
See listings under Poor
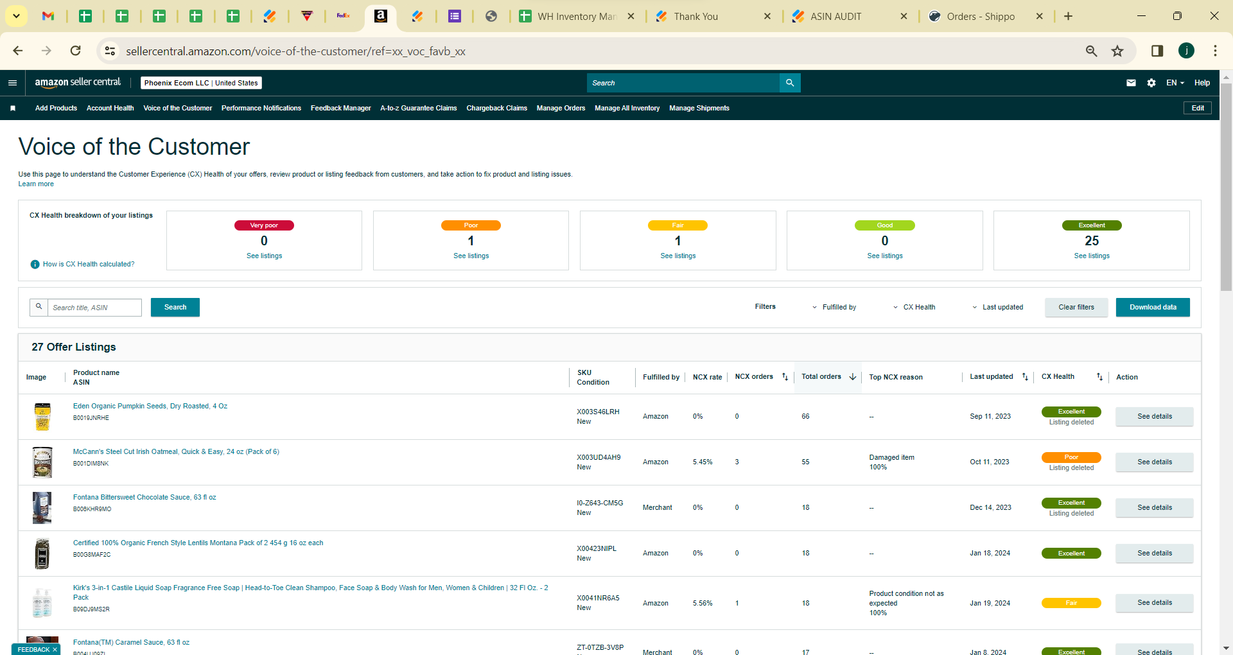pyautogui.click(x=471, y=256)
